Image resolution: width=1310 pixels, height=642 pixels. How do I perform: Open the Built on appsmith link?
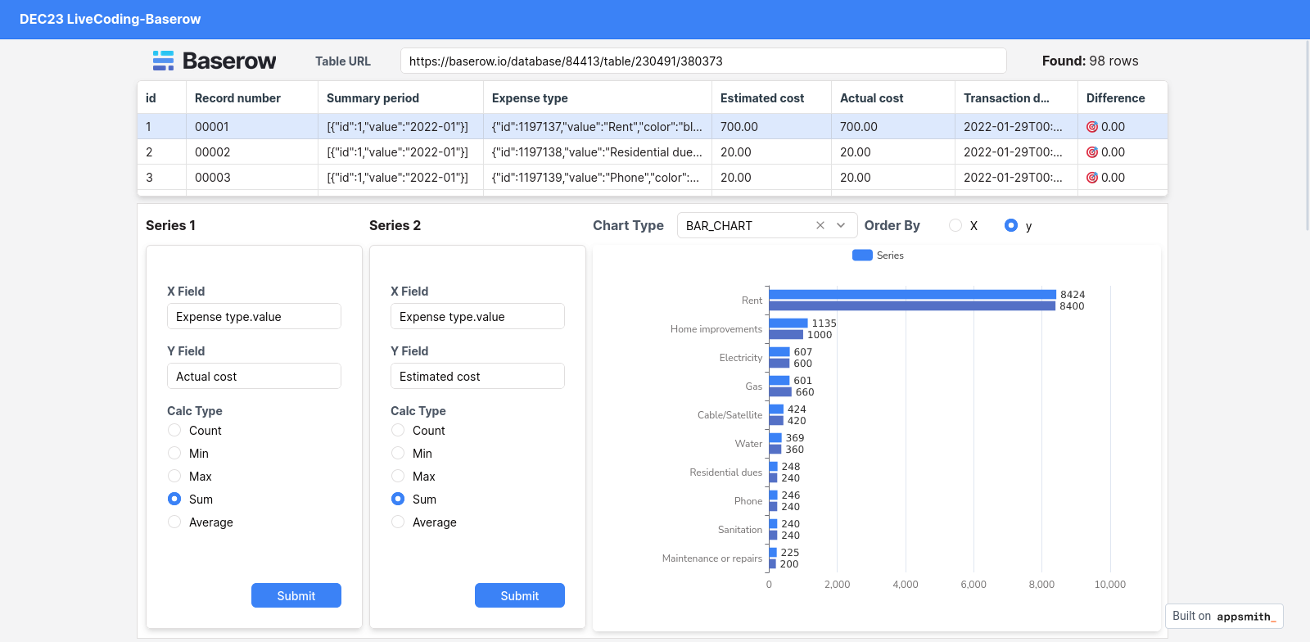[x=1223, y=617]
